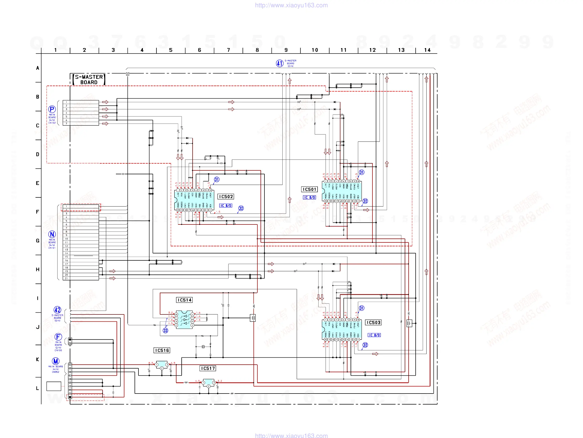Select the IC514 label box
Screen dimensions: 583x438
pyautogui.click(x=184, y=300)
